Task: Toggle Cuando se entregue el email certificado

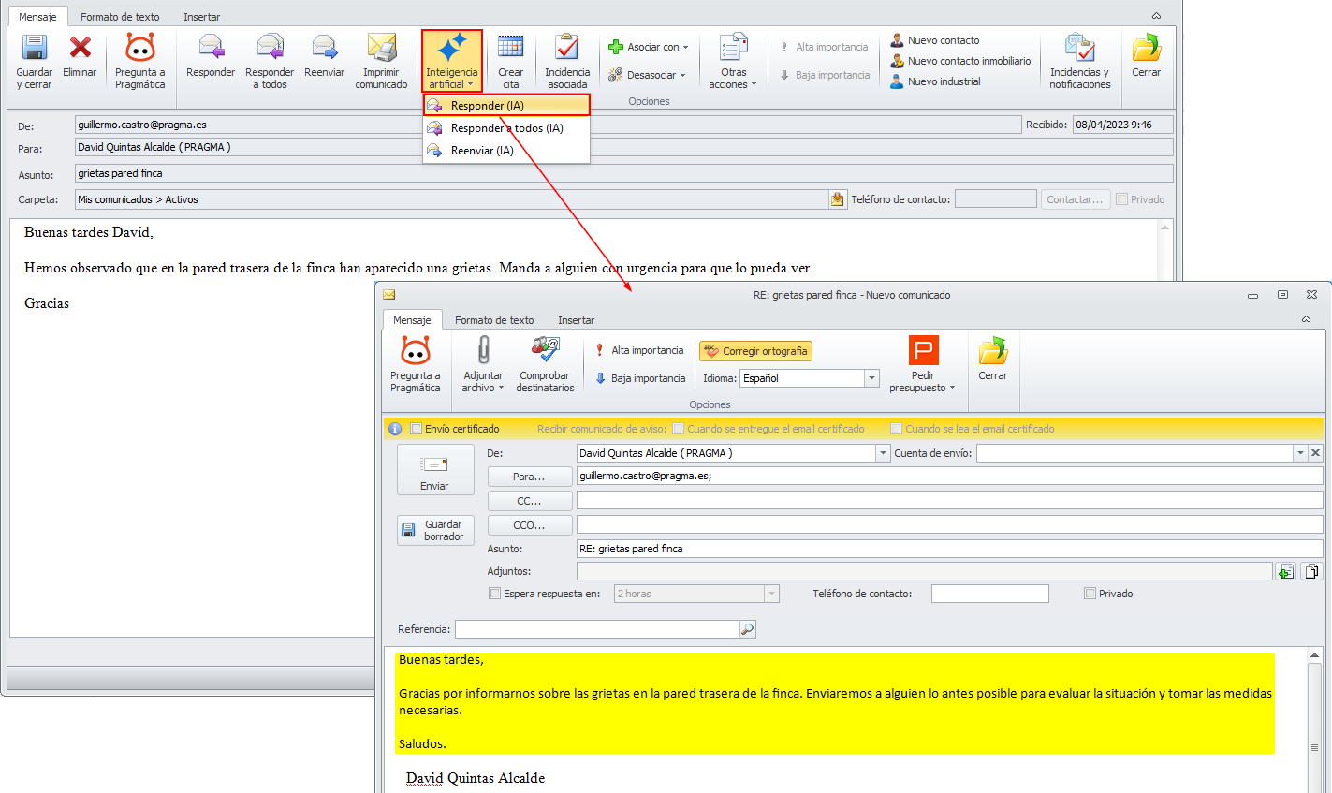Action: pos(678,429)
